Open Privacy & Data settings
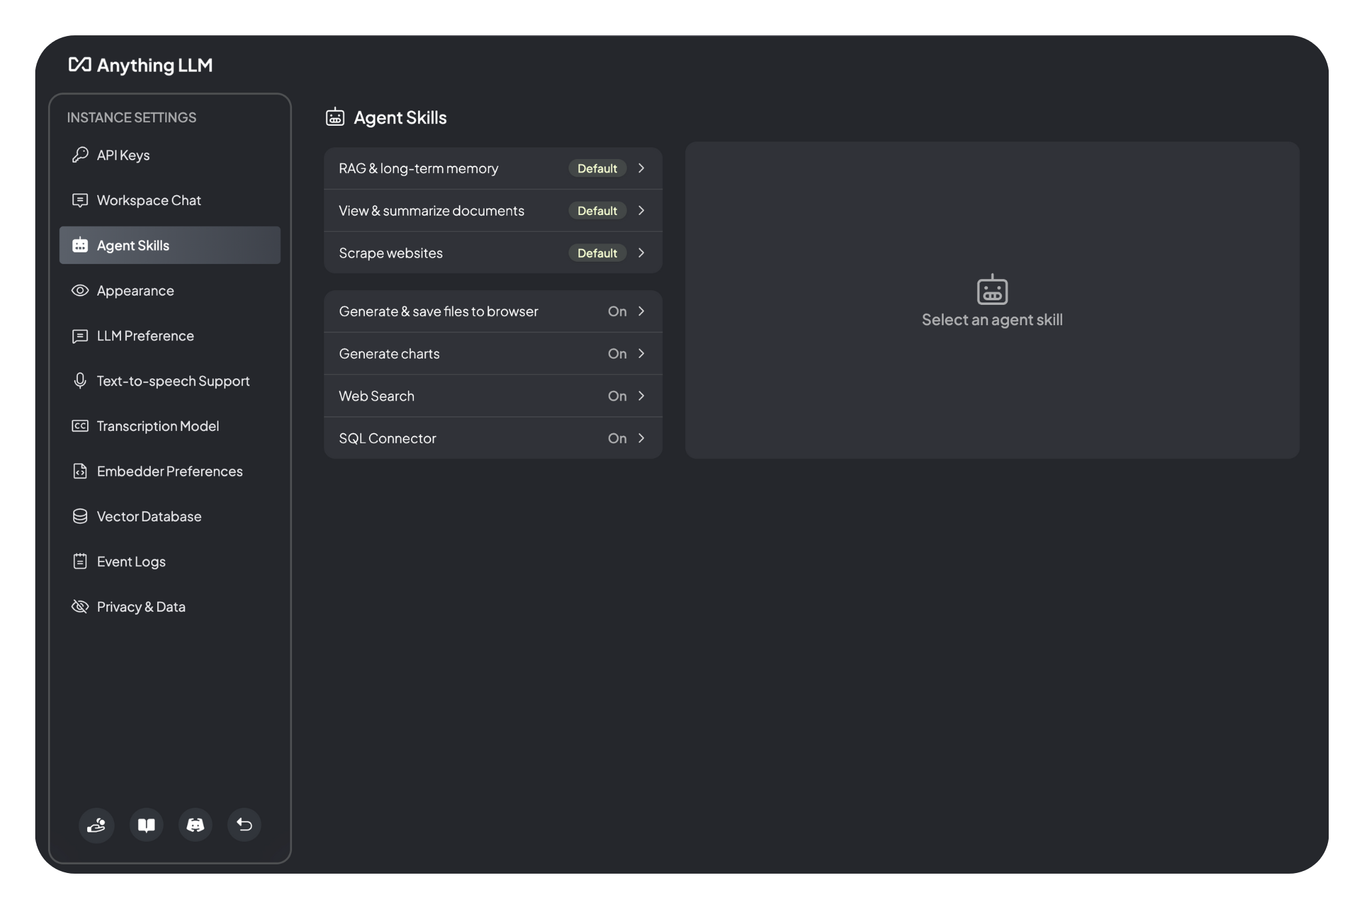 [170, 606]
